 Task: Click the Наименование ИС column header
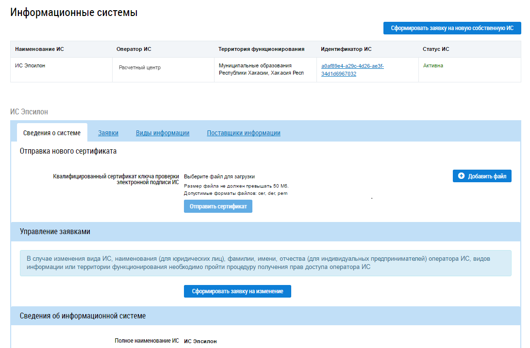click(x=39, y=49)
